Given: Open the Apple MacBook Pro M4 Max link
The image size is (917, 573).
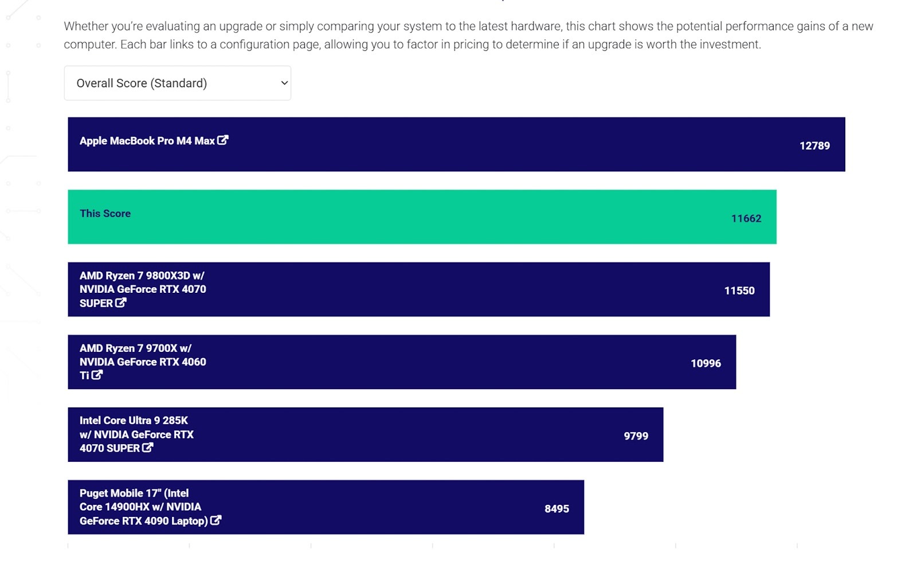Looking at the screenshot, I should coord(147,141).
